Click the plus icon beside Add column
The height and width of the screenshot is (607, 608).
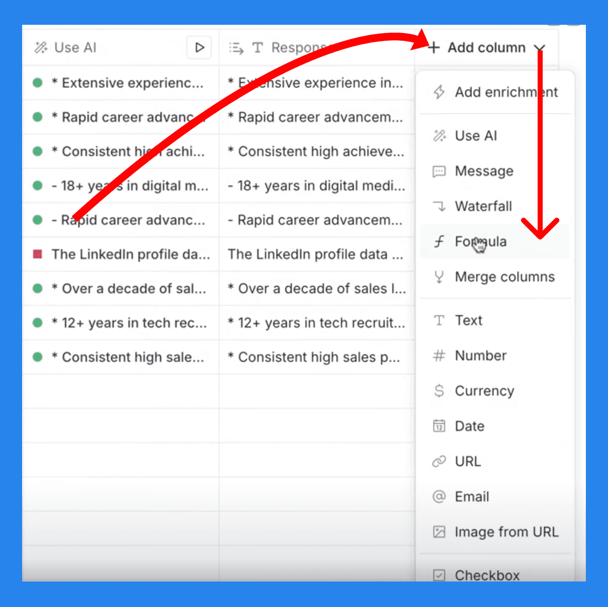click(x=434, y=48)
